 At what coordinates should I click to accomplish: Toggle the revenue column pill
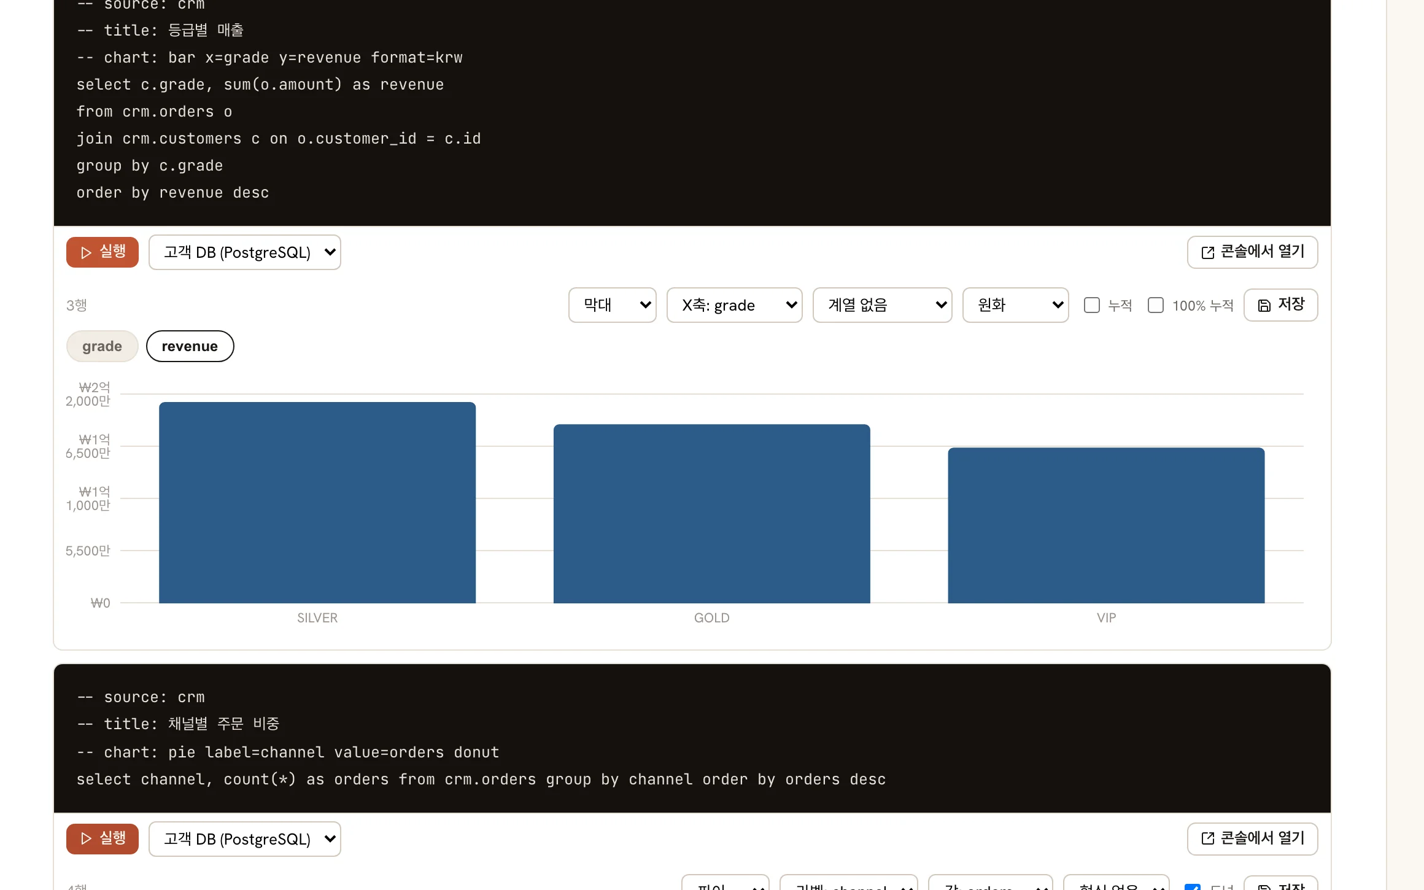pos(190,346)
